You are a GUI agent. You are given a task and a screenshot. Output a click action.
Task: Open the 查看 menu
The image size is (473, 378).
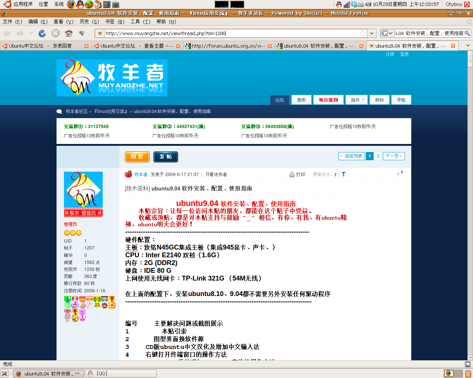pos(64,21)
